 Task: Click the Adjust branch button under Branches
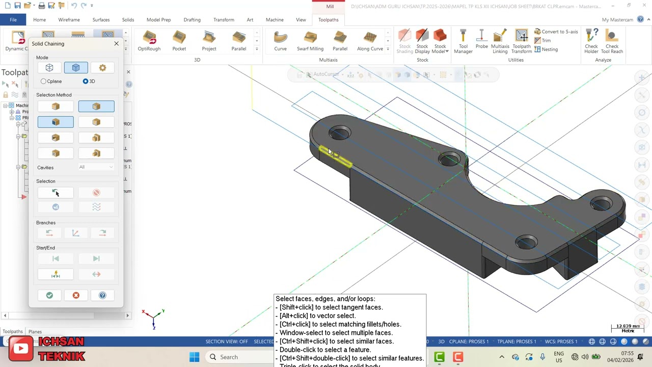click(x=76, y=233)
